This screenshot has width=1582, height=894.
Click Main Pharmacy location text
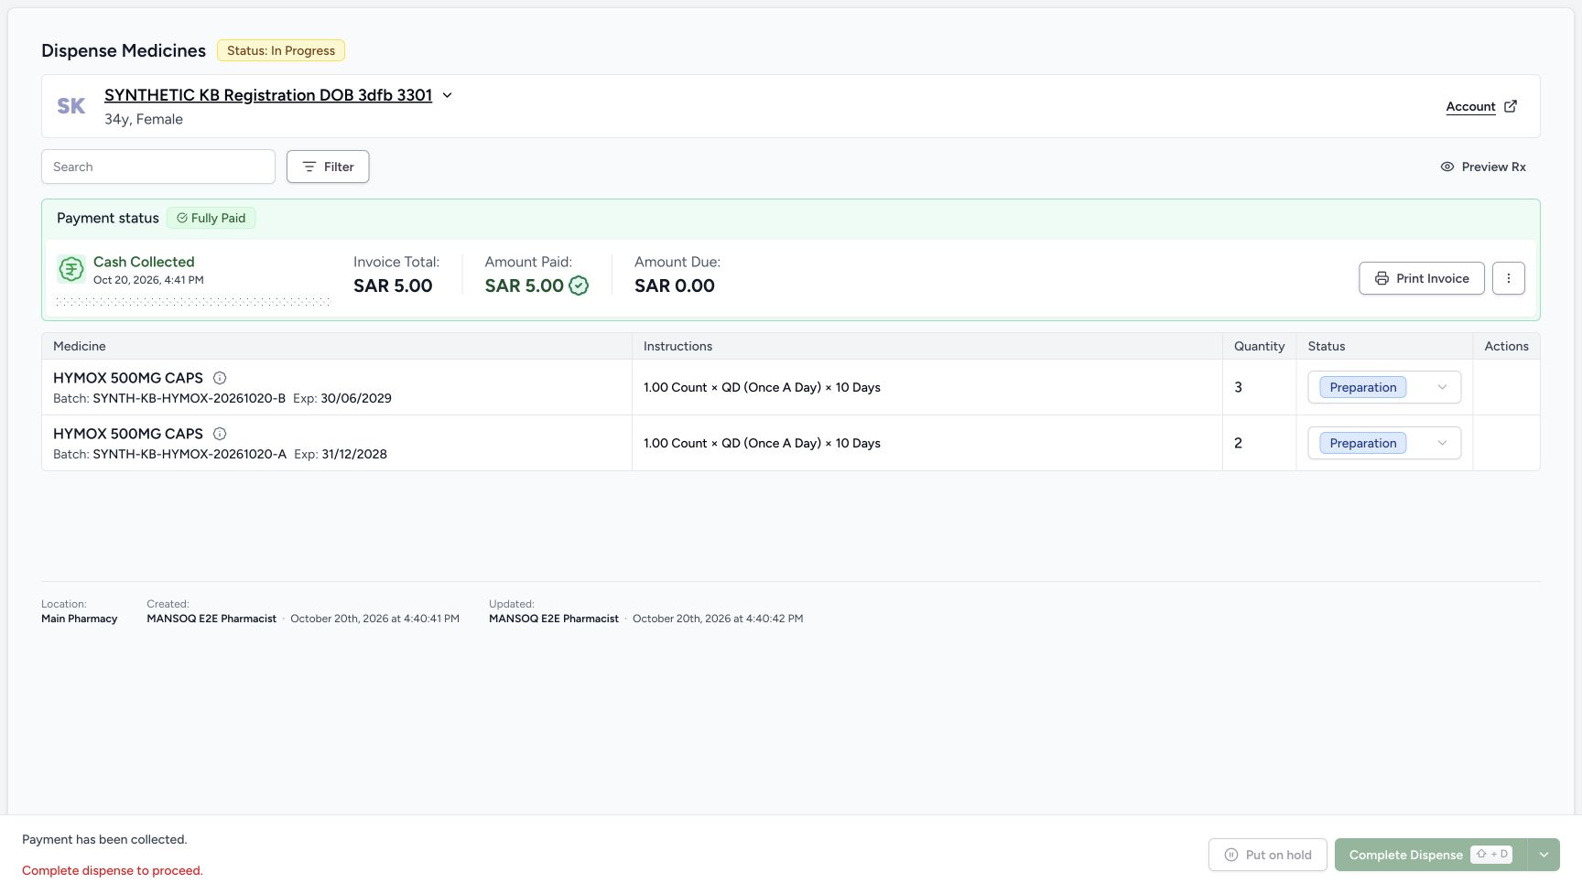click(80, 619)
